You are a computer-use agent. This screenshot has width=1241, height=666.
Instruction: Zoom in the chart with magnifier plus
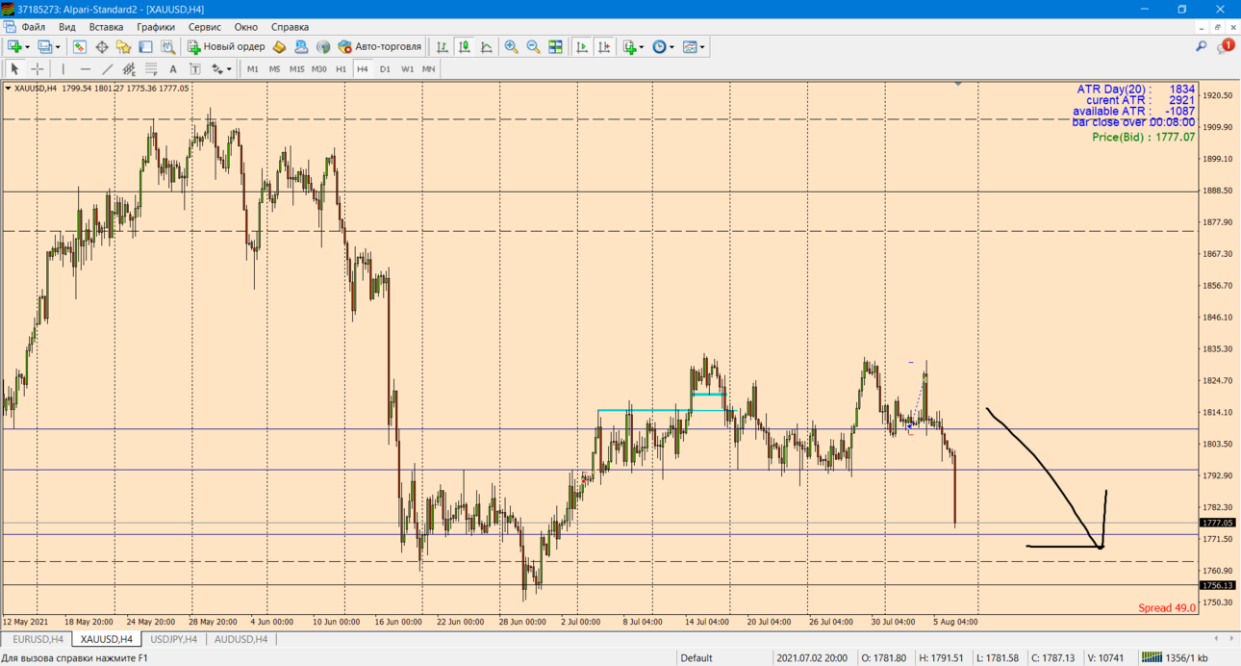click(511, 46)
